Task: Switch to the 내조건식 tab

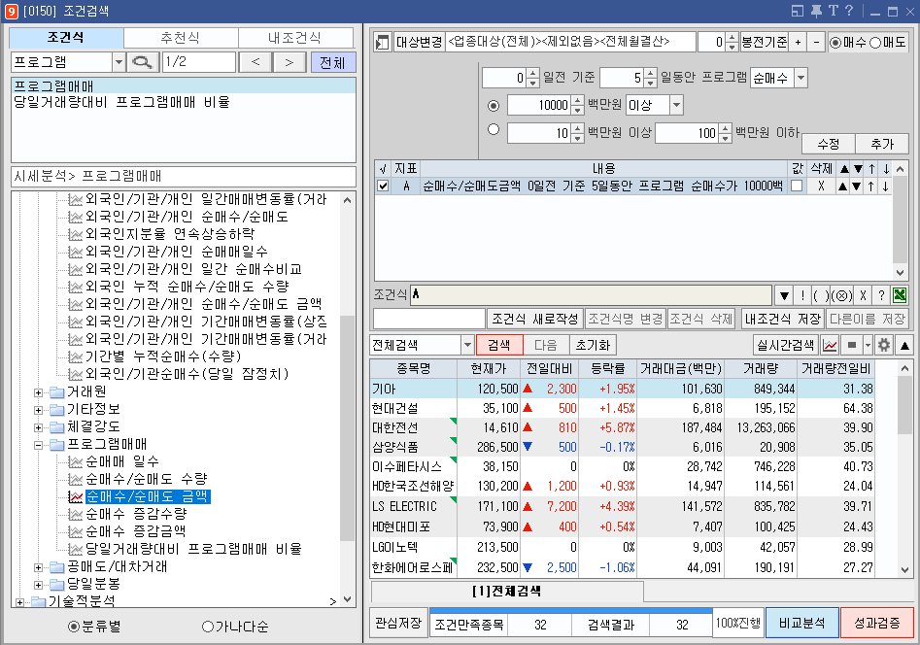Action: tap(295, 38)
